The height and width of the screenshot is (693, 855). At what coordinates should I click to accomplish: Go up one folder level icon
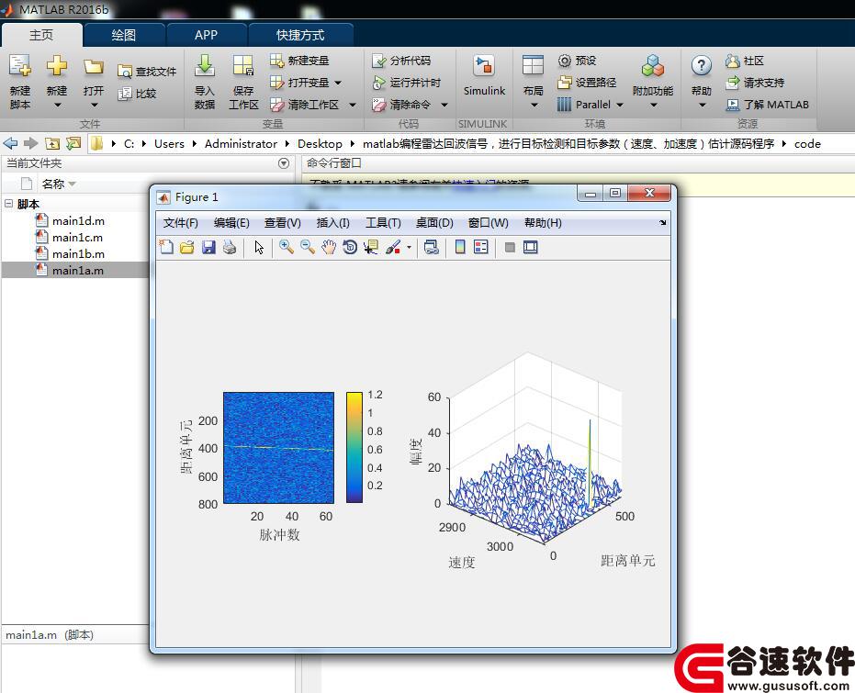tap(52, 143)
